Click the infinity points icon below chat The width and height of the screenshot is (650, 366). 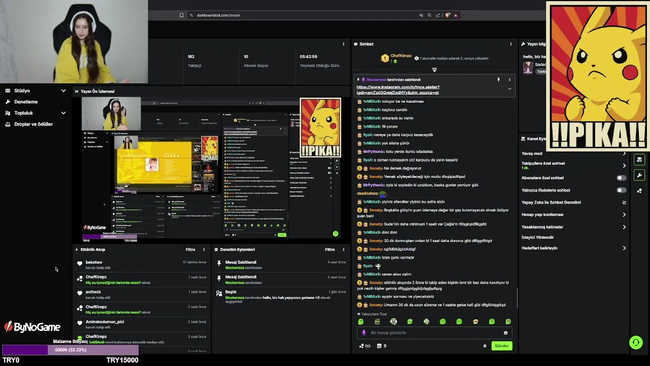click(365, 346)
